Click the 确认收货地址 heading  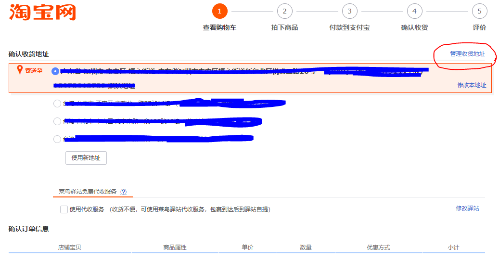point(29,54)
